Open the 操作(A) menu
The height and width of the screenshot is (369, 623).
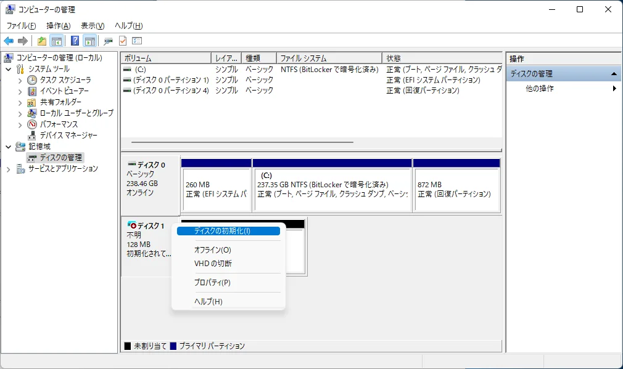(59, 26)
